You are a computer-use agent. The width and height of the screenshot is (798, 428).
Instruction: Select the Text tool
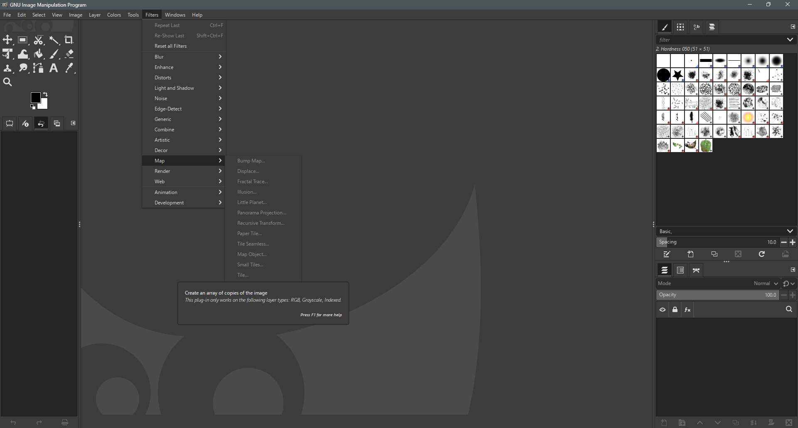click(x=54, y=68)
